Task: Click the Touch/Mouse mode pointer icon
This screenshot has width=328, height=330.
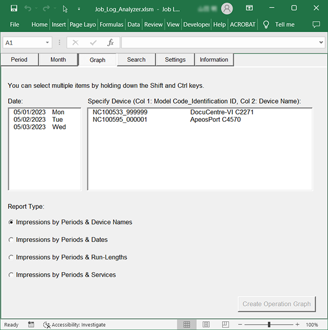Action: tap(65, 9)
